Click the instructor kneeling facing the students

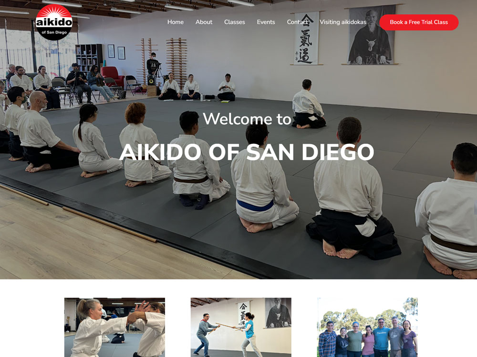(x=308, y=104)
